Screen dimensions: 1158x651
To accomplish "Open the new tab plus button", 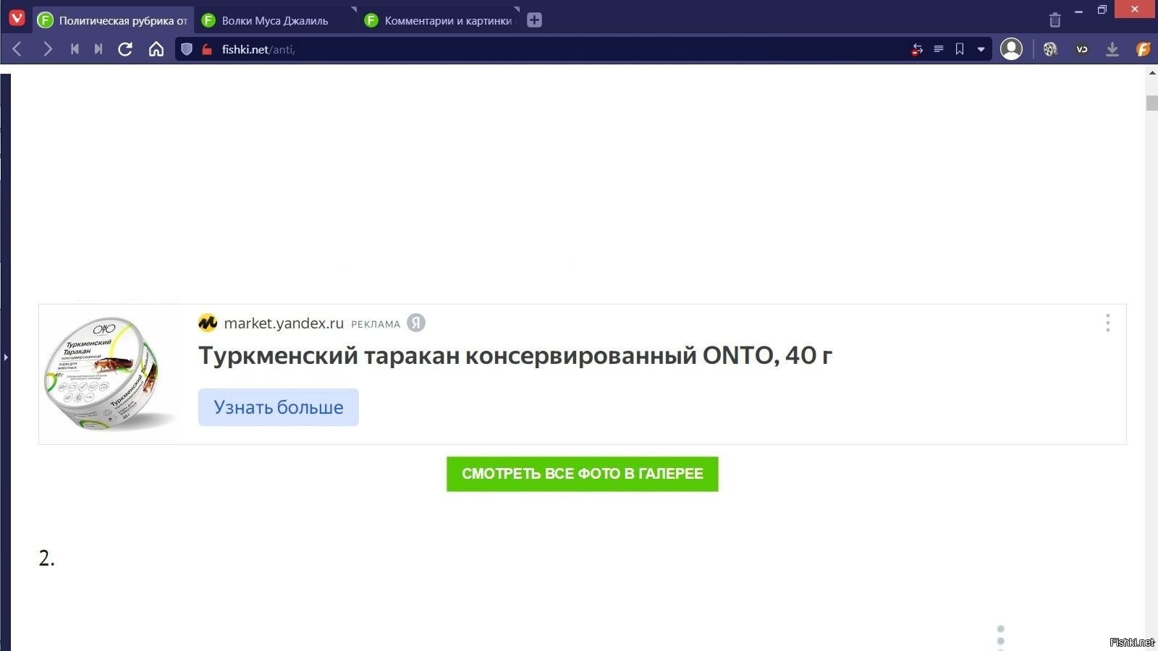I will point(534,20).
